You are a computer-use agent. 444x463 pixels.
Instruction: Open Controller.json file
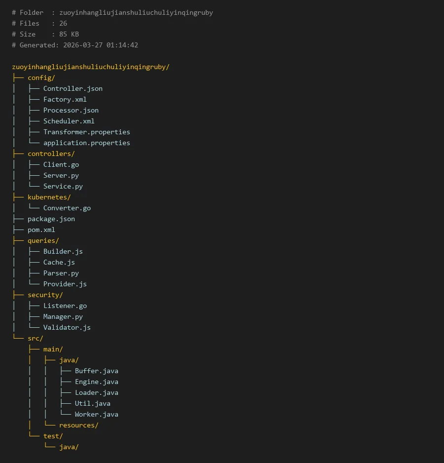coord(73,88)
